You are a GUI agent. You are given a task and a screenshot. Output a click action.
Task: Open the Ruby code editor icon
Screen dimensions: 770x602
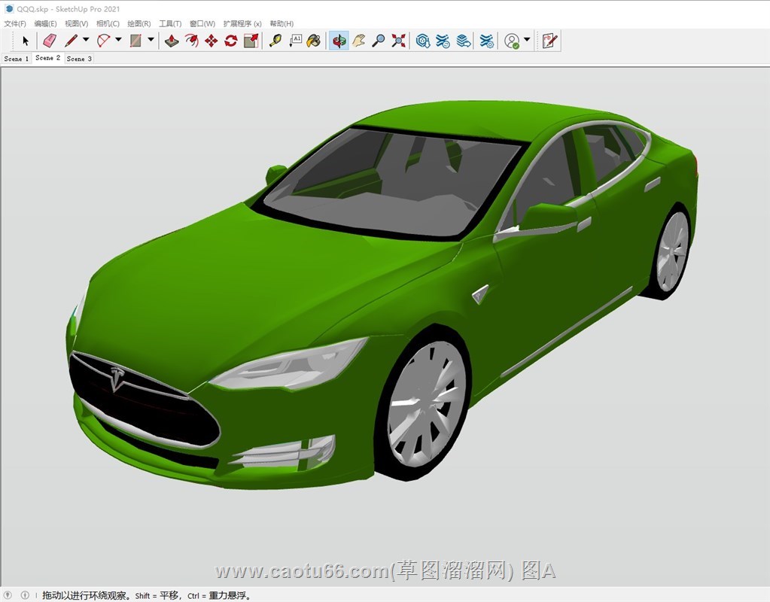tap(549, 41)
